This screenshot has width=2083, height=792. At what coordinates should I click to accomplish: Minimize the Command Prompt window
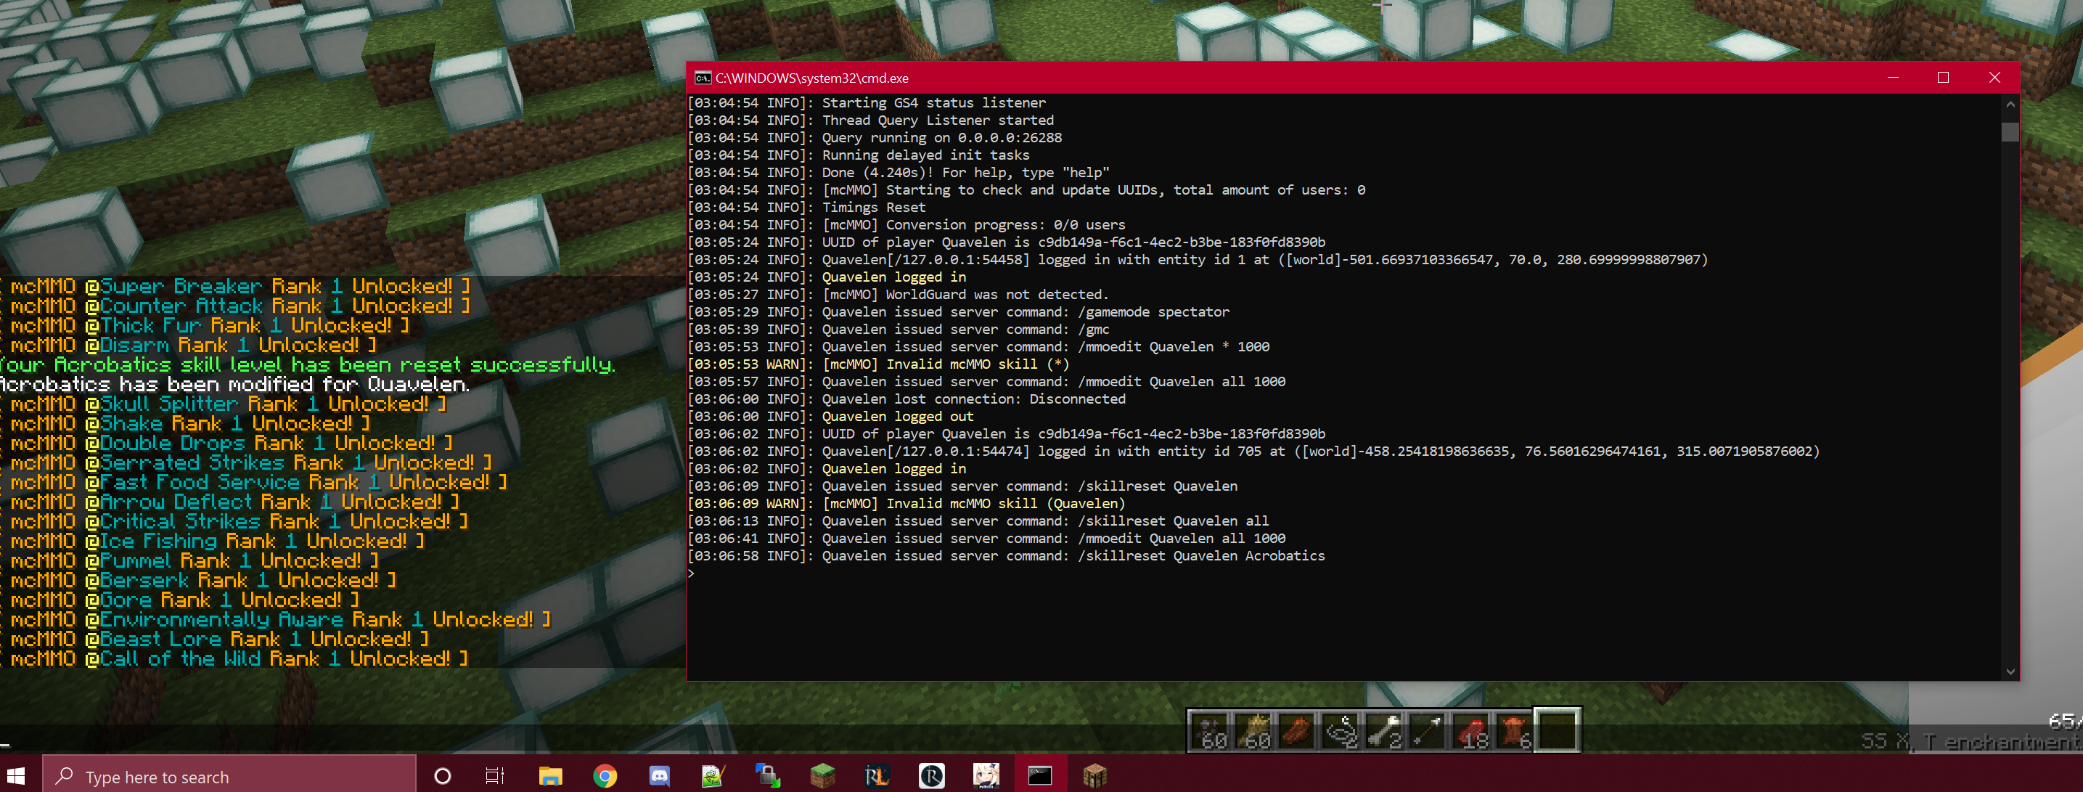pyautogui.click(x=1894, y=78)
